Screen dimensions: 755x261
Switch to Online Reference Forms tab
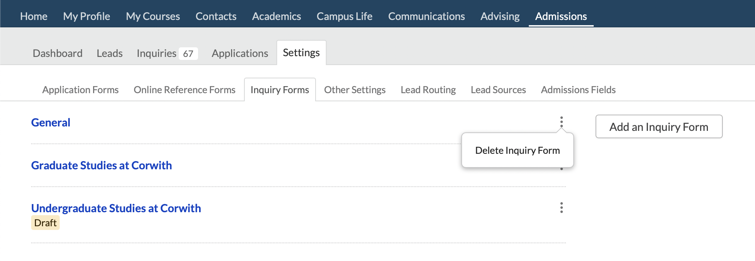click(x=184, y=90)
